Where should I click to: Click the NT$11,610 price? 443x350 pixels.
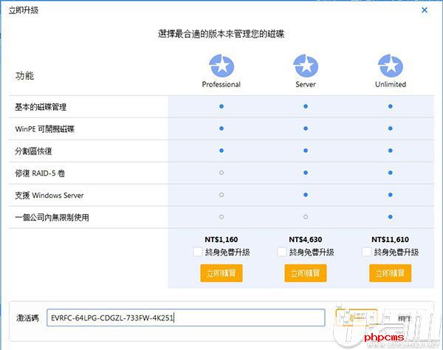(390, 239)
